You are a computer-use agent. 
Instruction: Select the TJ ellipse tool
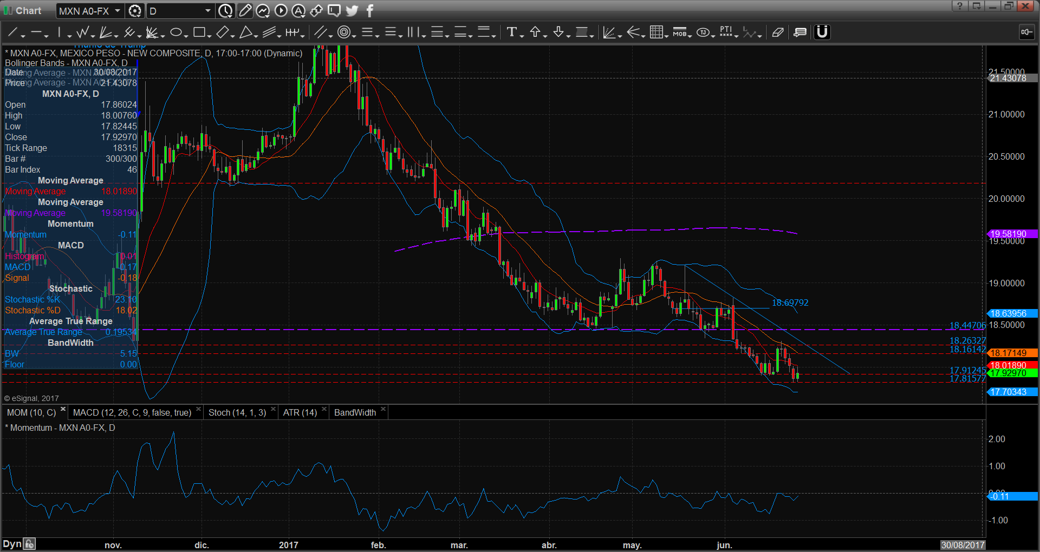coord(703,32)
